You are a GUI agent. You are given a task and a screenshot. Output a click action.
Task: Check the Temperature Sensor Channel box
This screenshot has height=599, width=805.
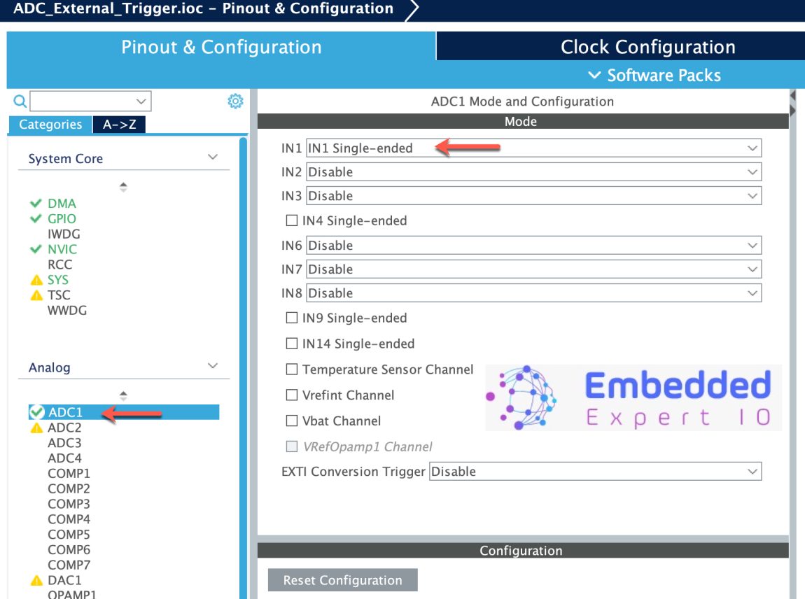point(292,369)
